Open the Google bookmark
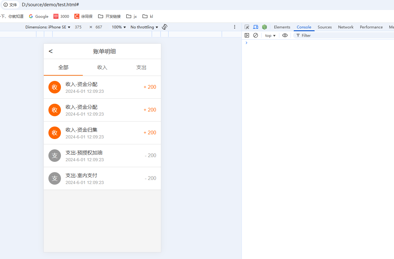Image resolution: width=394 pixels, height=259 pixels. coord(38,16)
